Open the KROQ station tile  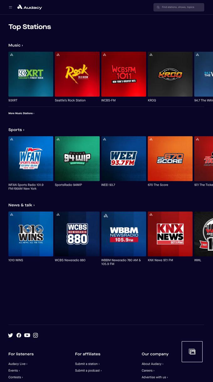170,74
